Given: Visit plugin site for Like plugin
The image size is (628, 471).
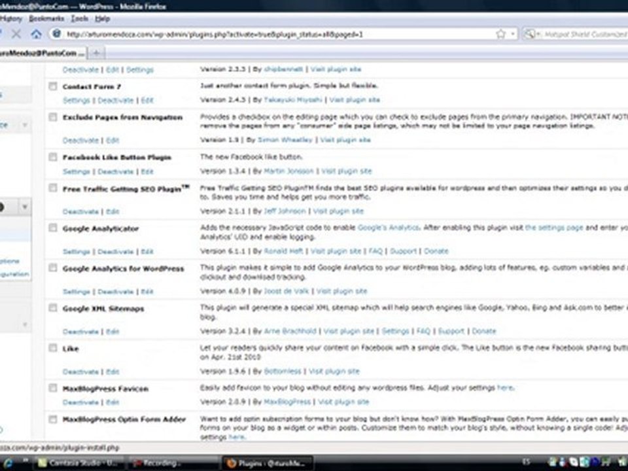Looking at the screenshot, I should 334,372.
